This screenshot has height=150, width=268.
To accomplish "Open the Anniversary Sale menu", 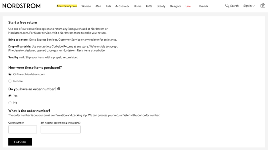I will [67, 6].
